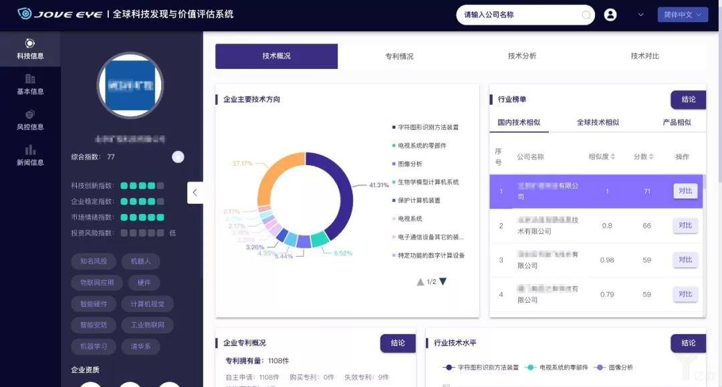Click the user account avatar icon

[x=610, y=15]
